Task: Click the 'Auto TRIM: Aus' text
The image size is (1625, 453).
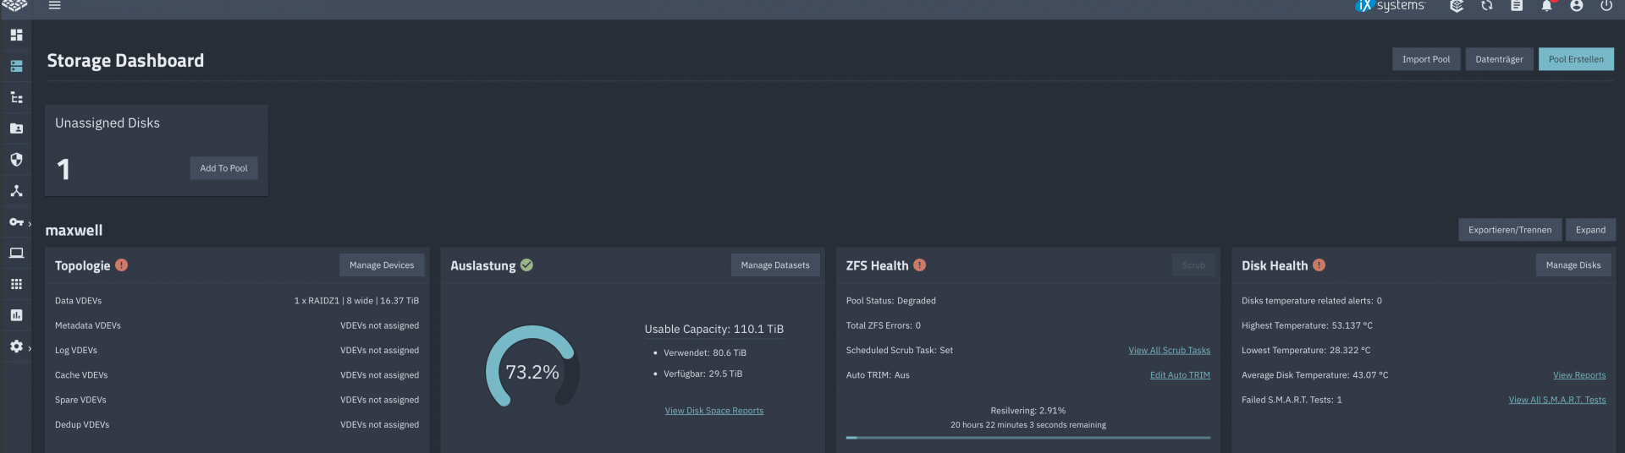Action: point(878,375)
